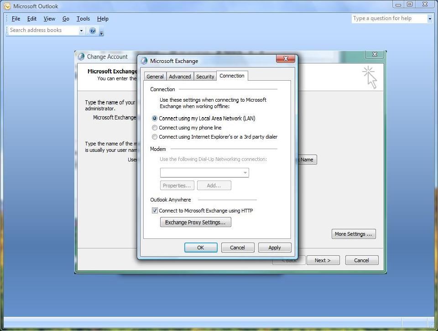Open the Edit menu

tap(32, 19)
